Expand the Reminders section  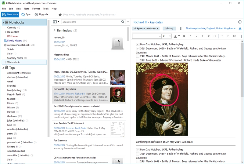coord(55,30)
